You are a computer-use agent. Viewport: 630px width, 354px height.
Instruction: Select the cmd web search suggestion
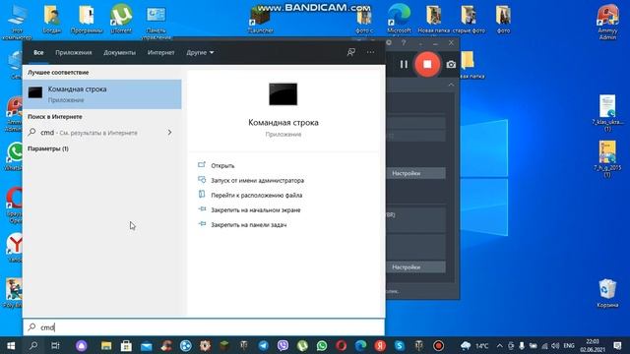[102, 132]
